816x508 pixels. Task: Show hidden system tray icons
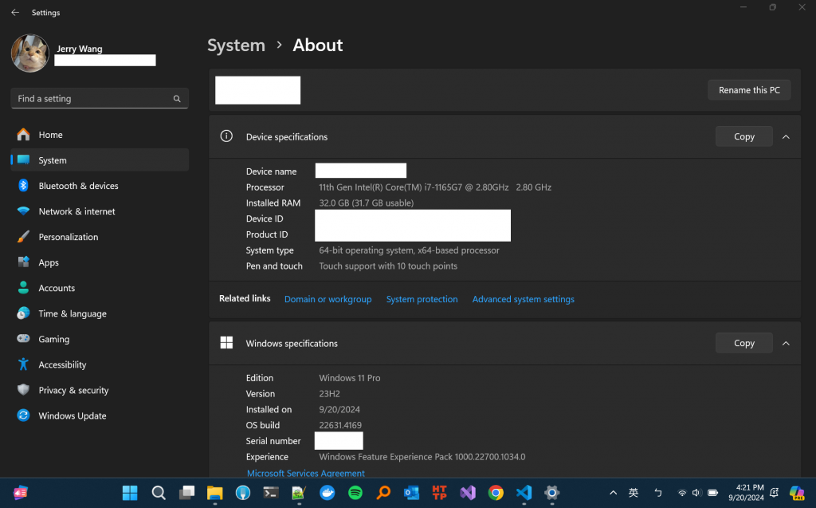[613, 492]
